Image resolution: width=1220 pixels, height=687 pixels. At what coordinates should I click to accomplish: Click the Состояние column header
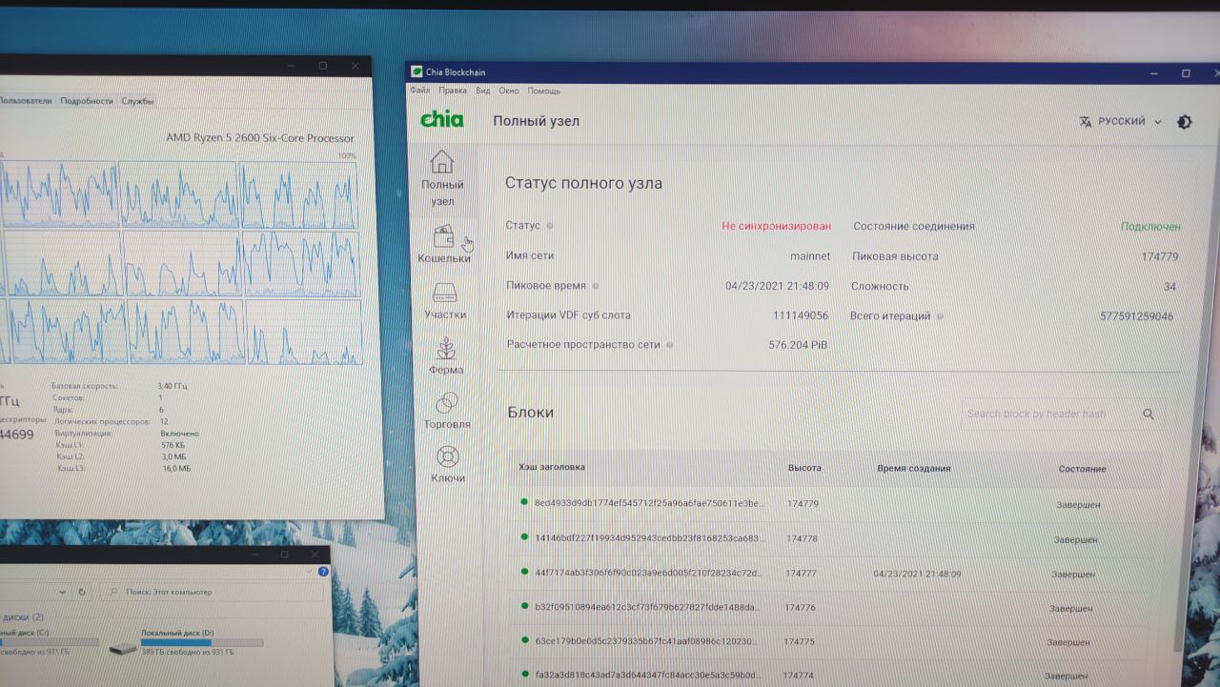1082,469
